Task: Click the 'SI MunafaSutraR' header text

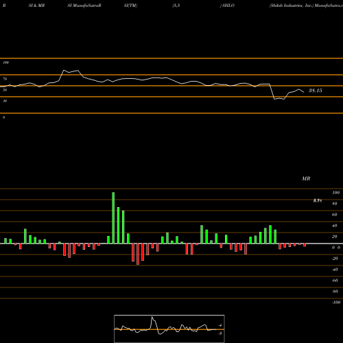Action: pos(84,5)
